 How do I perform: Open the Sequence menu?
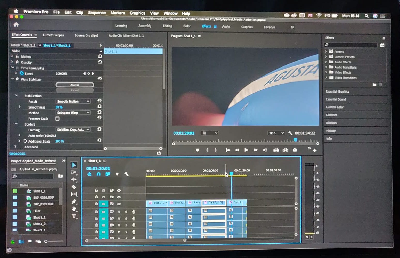pos(97,13)
